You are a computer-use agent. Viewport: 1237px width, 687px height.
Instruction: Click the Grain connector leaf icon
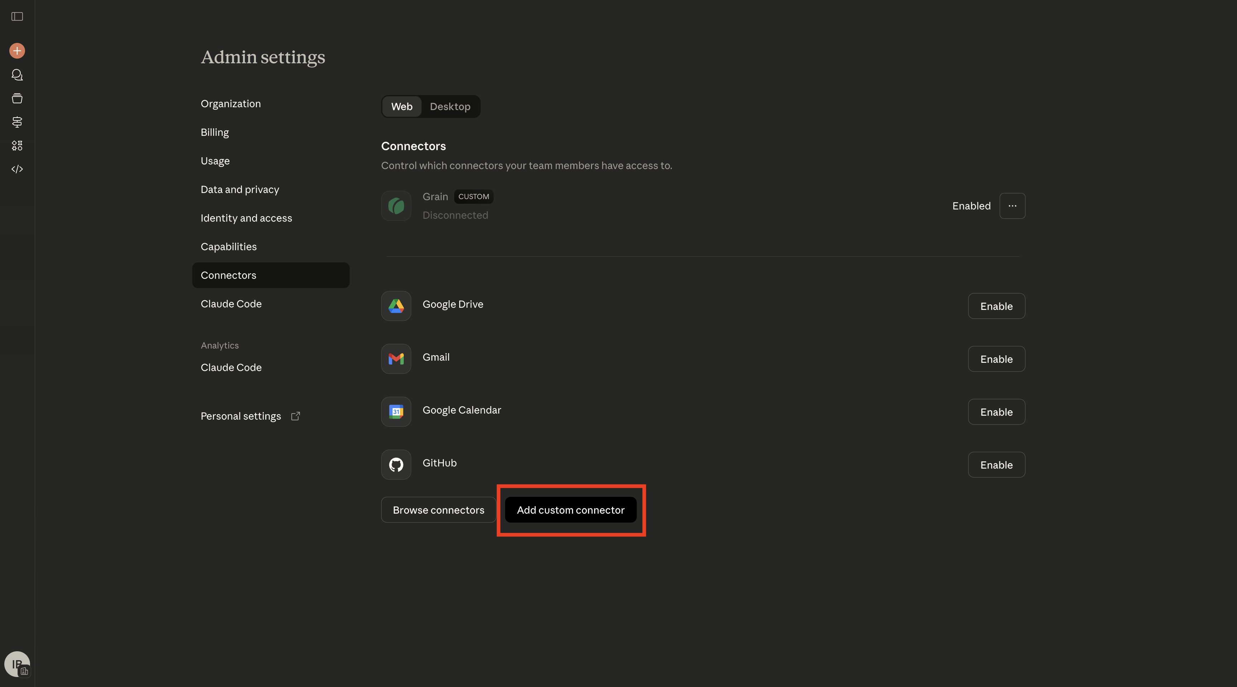(396, 206)
